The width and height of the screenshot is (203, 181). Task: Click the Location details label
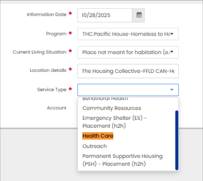pyautogui.click(x=48, y=70)
